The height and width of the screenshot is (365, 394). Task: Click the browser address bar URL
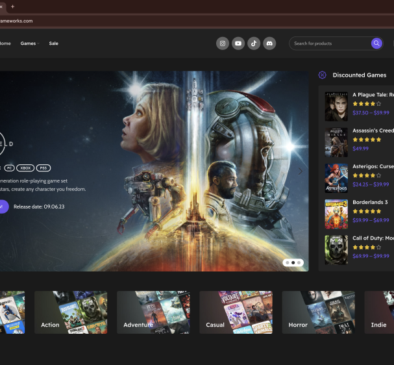coord(16,21)
